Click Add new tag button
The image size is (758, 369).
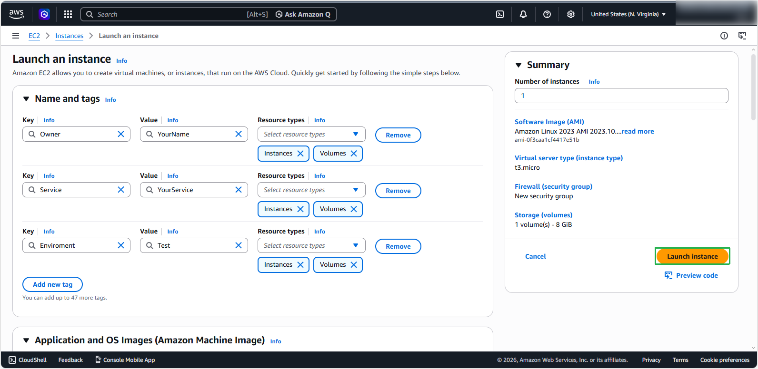[52, 284]
